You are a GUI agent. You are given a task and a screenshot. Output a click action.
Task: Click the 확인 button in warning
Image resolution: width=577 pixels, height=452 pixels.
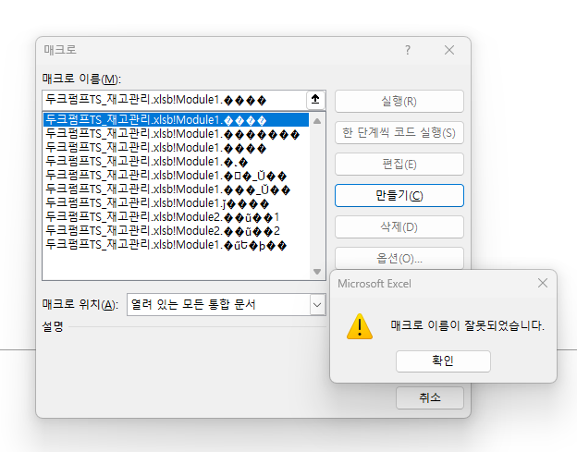pos(443,361)
